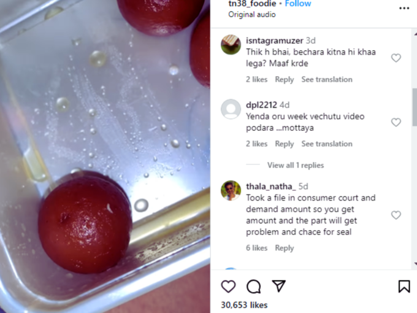Show translation of dpl2212's comment
This screenshot has height=313, width=417.
point(327,144)
